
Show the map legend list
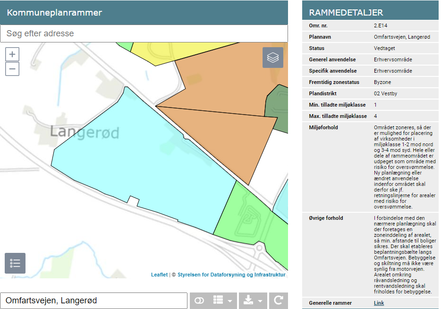click(x=15, y=263)
